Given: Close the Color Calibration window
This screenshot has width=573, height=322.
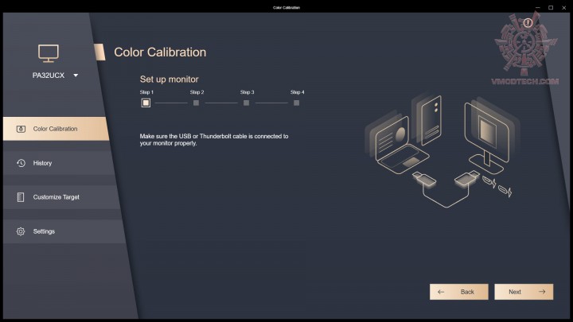Looking at the screenshot, I should [x=564, y=7].
